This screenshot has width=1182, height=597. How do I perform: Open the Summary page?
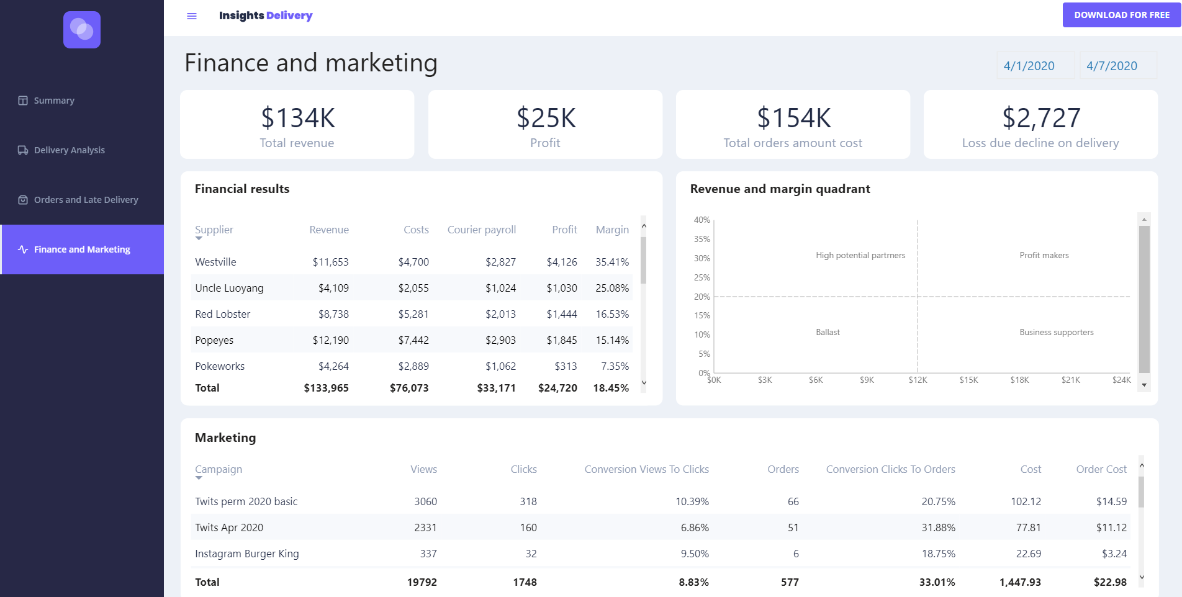point(54,101)
